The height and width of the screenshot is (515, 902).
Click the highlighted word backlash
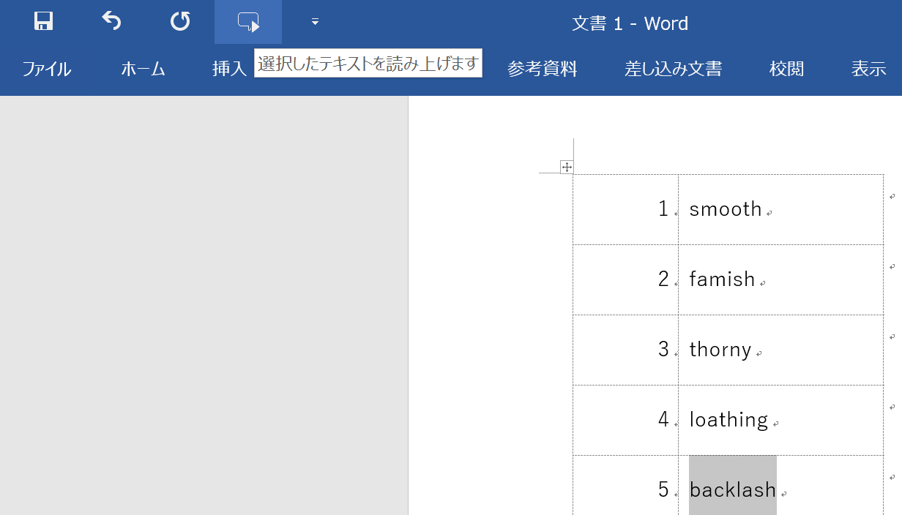click(x=732, y=489)
